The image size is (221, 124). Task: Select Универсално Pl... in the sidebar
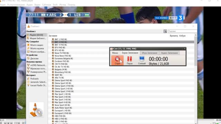[x=37, y=72]
